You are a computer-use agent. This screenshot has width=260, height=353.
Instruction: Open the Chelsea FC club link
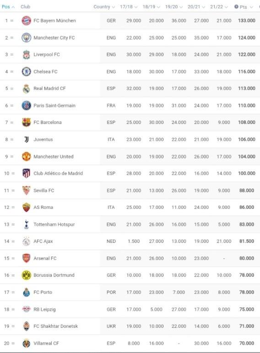[x=45, y=72]
